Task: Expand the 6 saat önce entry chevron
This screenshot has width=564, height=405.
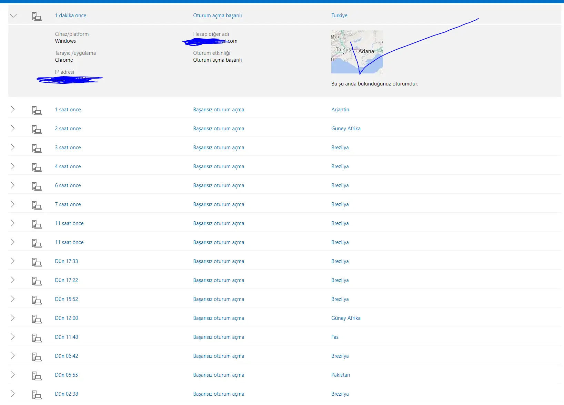Action: click(x=13, y=185)
